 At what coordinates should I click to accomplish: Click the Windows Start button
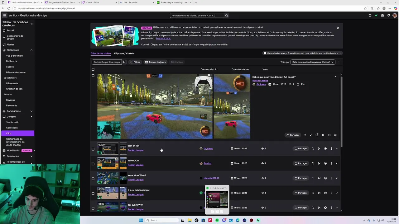tap(141, 220)
